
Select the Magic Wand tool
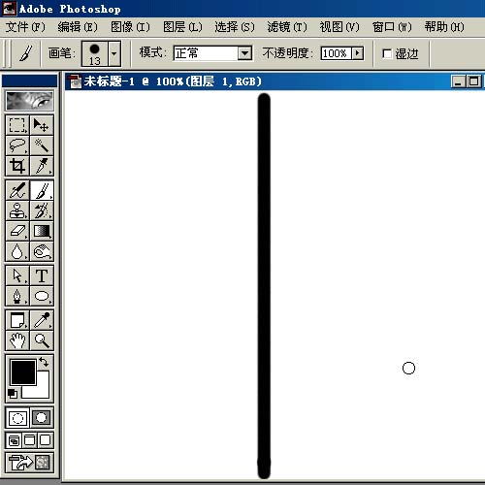coord(42,145)
